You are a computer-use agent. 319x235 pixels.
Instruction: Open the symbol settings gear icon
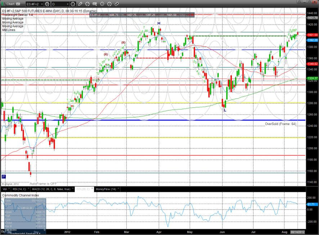[x=47, y=4]
